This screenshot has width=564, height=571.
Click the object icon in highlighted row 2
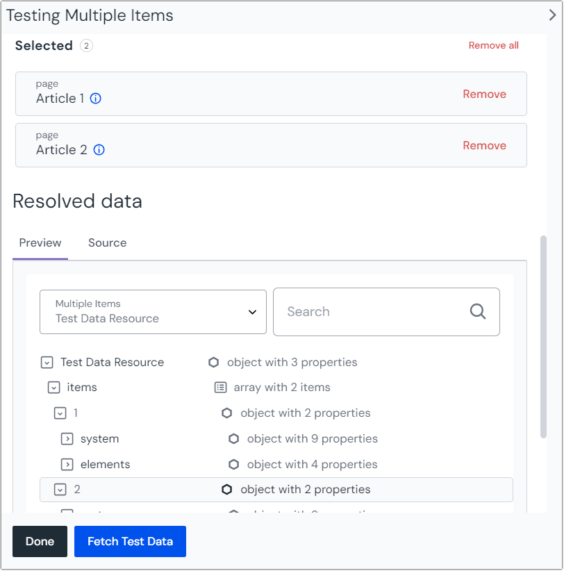[227, 490]
